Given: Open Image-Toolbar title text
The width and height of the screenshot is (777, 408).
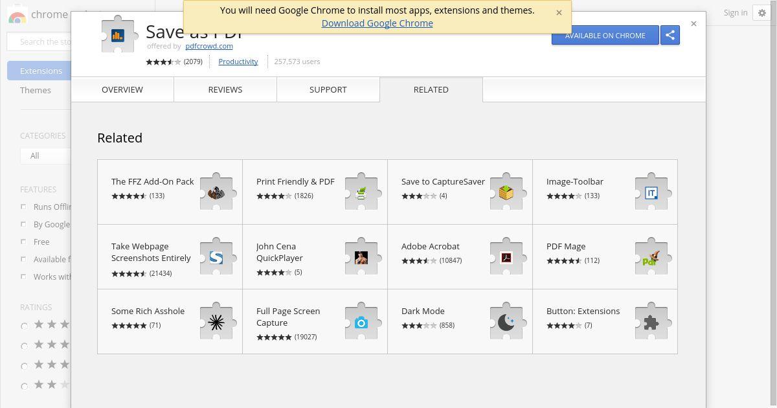Looking at the screenshot, I should (x=575, y=181).
